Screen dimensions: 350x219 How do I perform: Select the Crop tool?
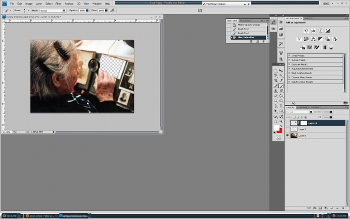[x=276, y=81]
